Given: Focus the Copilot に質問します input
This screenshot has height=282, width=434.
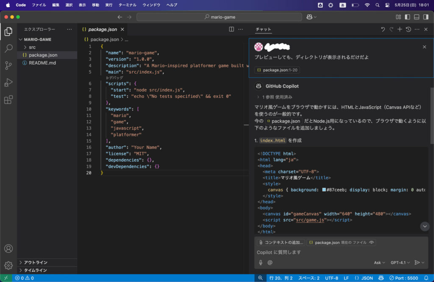Looking at the screenshot, I should point(341,252).
